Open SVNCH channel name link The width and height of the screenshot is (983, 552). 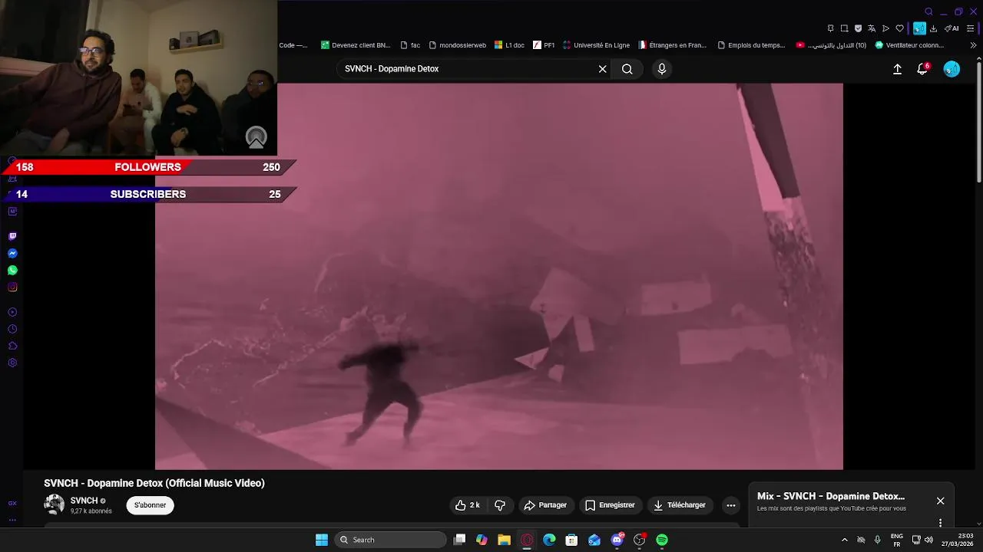coord(84,501)
